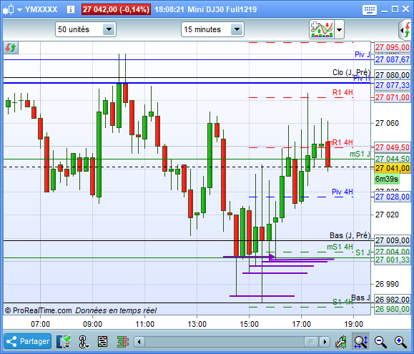Click the candlestick chart style icon
Viewport: 414px width, 354px height.
point(8,9)
